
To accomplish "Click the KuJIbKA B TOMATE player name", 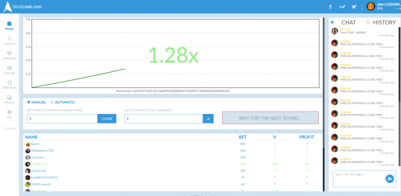I will tap(44, 177).
